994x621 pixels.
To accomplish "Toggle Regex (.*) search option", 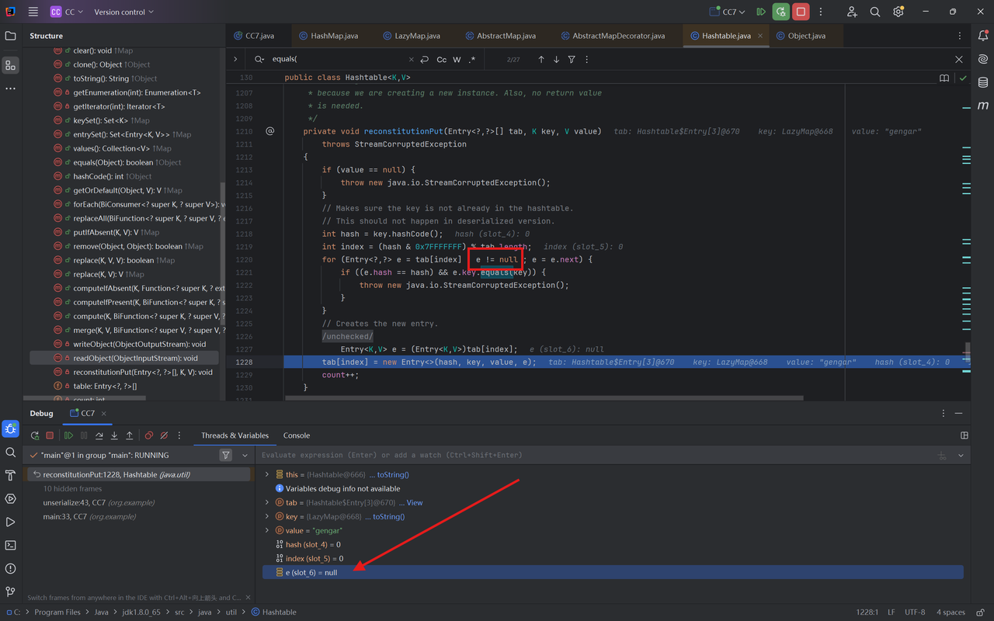I will click(x=471, y=60).
